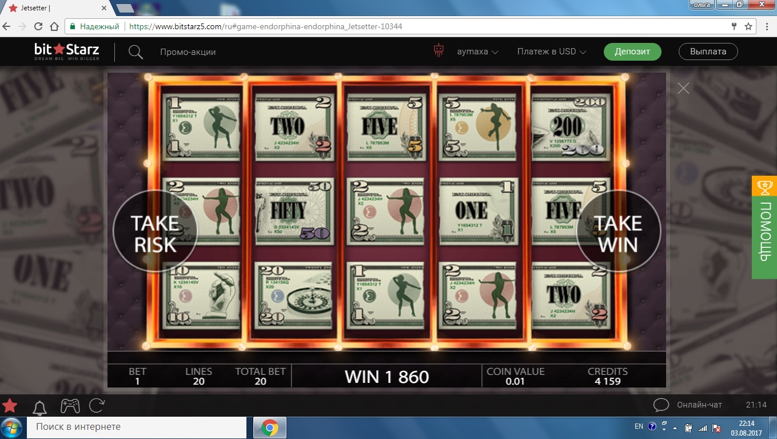Go to the browser home page
The width and height of the screenshot is (777, 439).
tap(54, 26)
